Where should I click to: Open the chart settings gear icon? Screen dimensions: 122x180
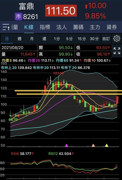[x=117, y=39]
